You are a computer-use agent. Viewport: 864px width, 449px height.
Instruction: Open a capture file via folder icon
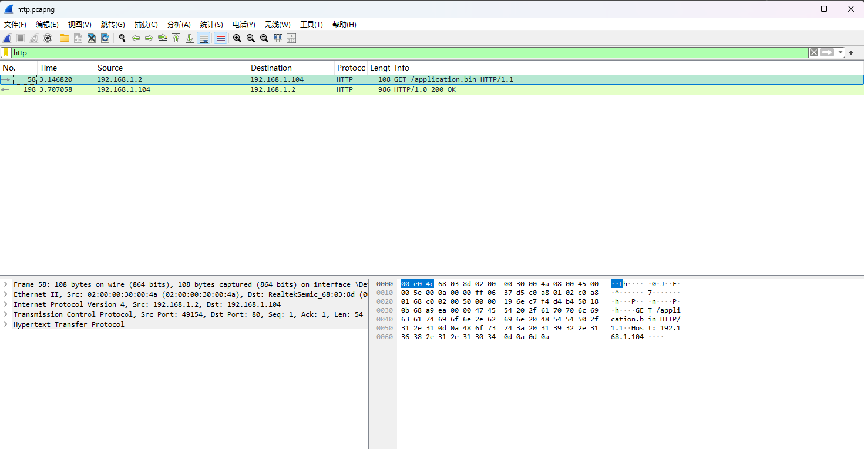pyautogui.click(x=64, y=38)
